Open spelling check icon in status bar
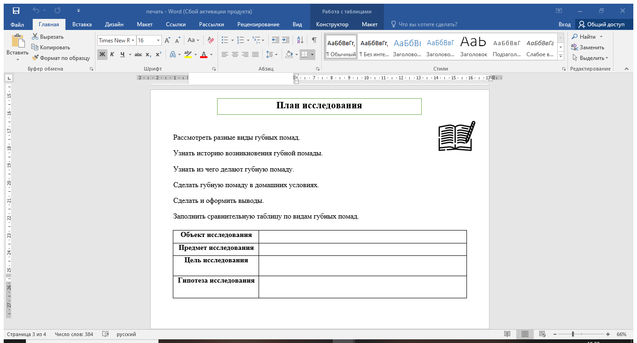The width and height of the screenshot is (637, 343). [x=106, y=334]
